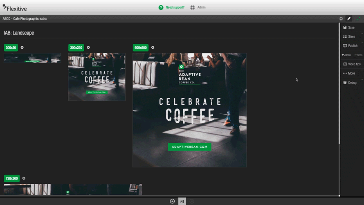The height and width of the screenshot is (205, 364).
Task: Remove the 600x600 size
Action: pyautogui.click(x=153, y=47)
